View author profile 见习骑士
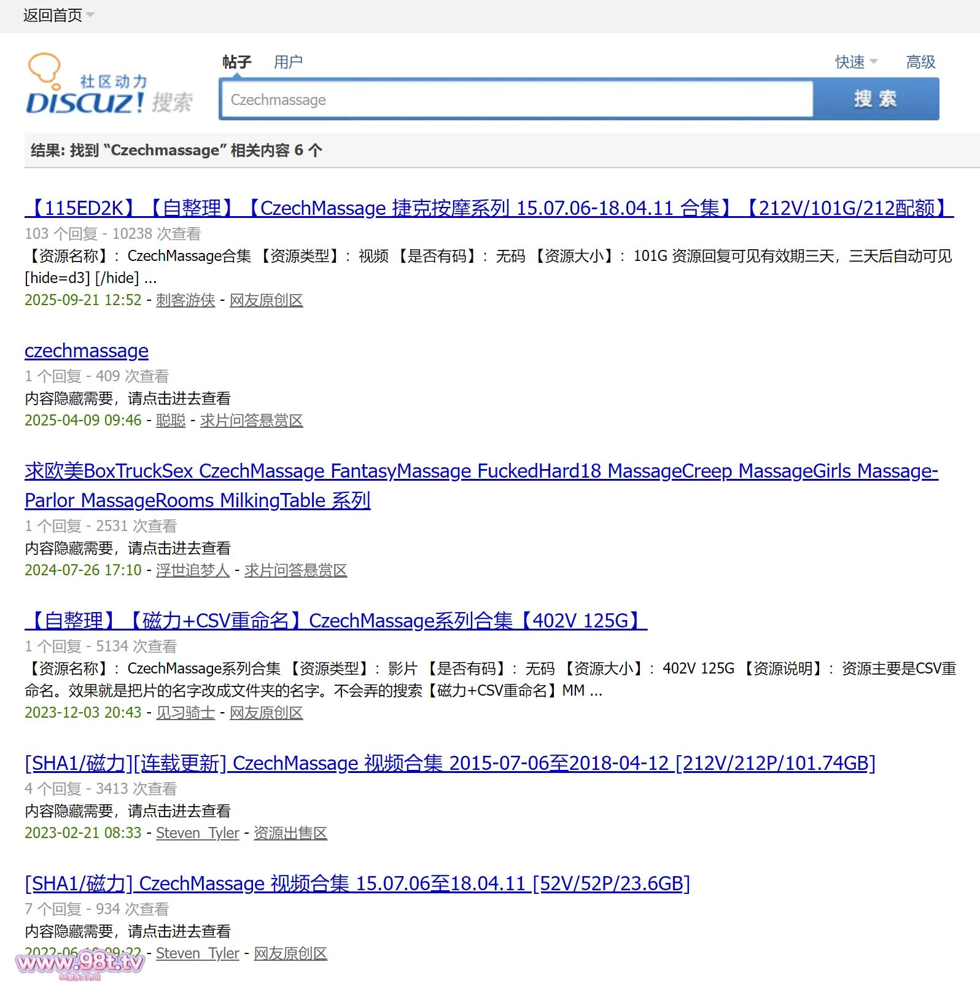The height and width of the screenshot is (986, 980). (x=185, y=713)
